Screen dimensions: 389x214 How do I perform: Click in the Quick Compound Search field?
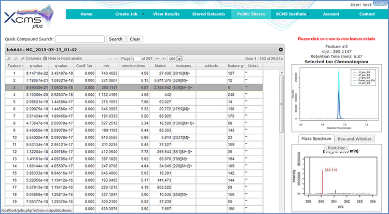click(79, 39)
